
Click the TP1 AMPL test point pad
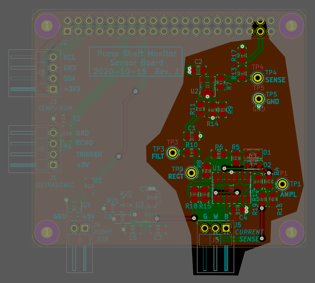(x=282, y=184)
